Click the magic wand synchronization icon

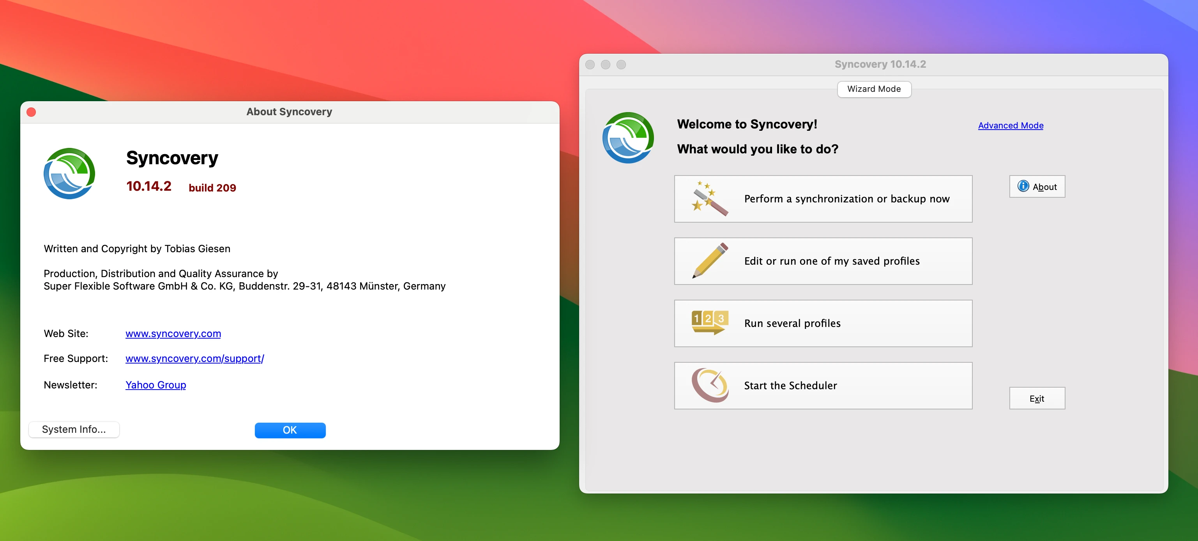(x=710, y=199)
